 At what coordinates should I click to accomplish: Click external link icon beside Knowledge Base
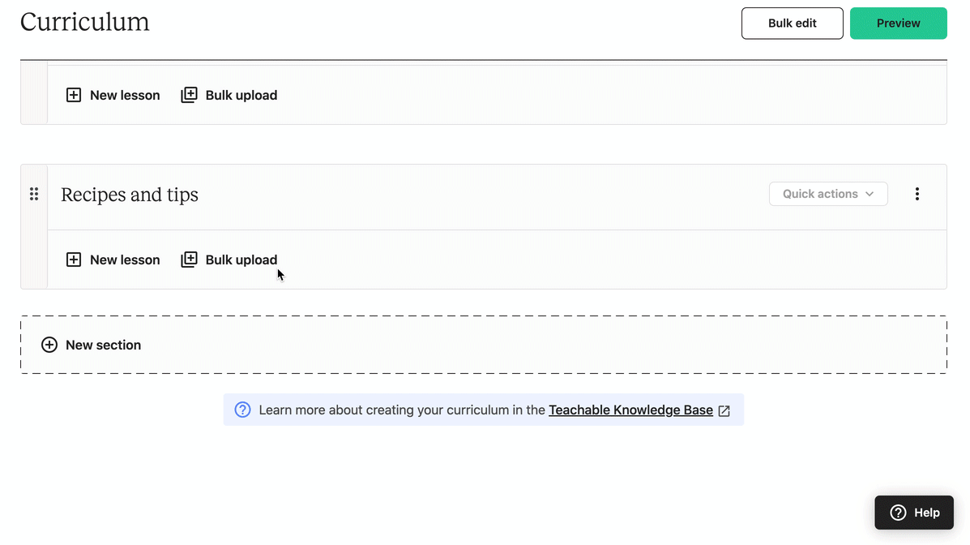pos(724,410)
